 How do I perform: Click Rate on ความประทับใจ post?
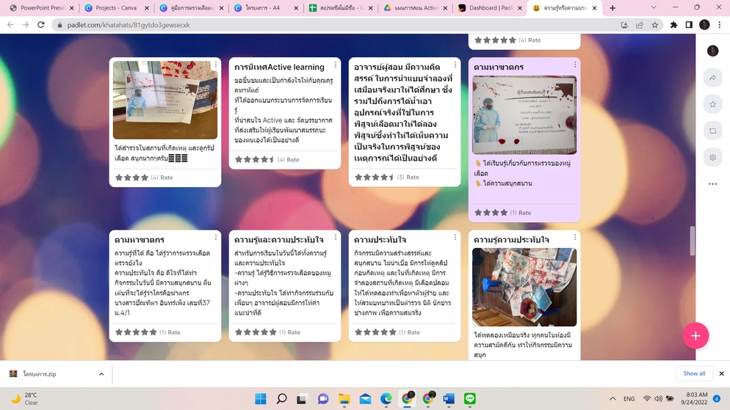tap(413, 332)
